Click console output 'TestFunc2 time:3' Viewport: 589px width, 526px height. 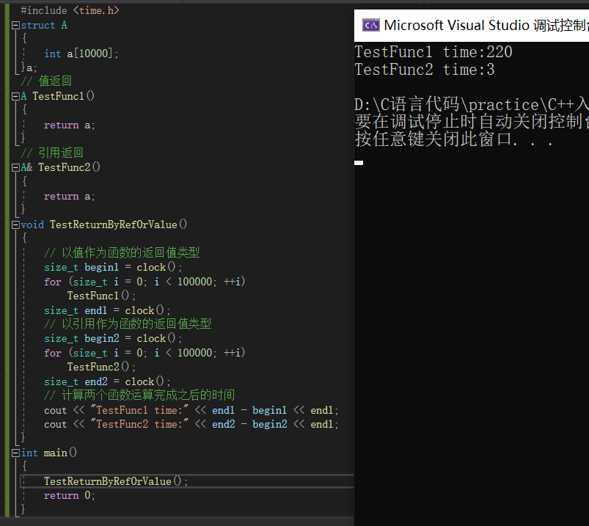tap(425, 70)
